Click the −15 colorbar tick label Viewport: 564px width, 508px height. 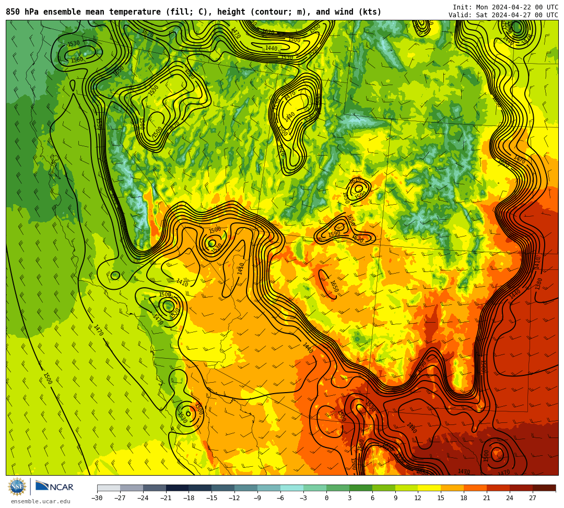tap(211, 498)
